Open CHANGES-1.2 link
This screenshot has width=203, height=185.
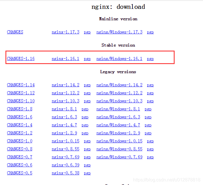tap(19, 133)
